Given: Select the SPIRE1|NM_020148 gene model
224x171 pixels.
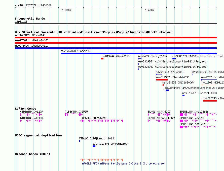Looking at the screenshot, I should [198, 121].
